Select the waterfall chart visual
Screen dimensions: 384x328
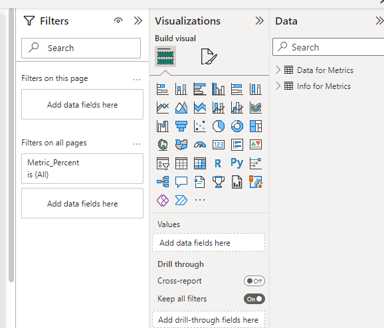point(163,126)
